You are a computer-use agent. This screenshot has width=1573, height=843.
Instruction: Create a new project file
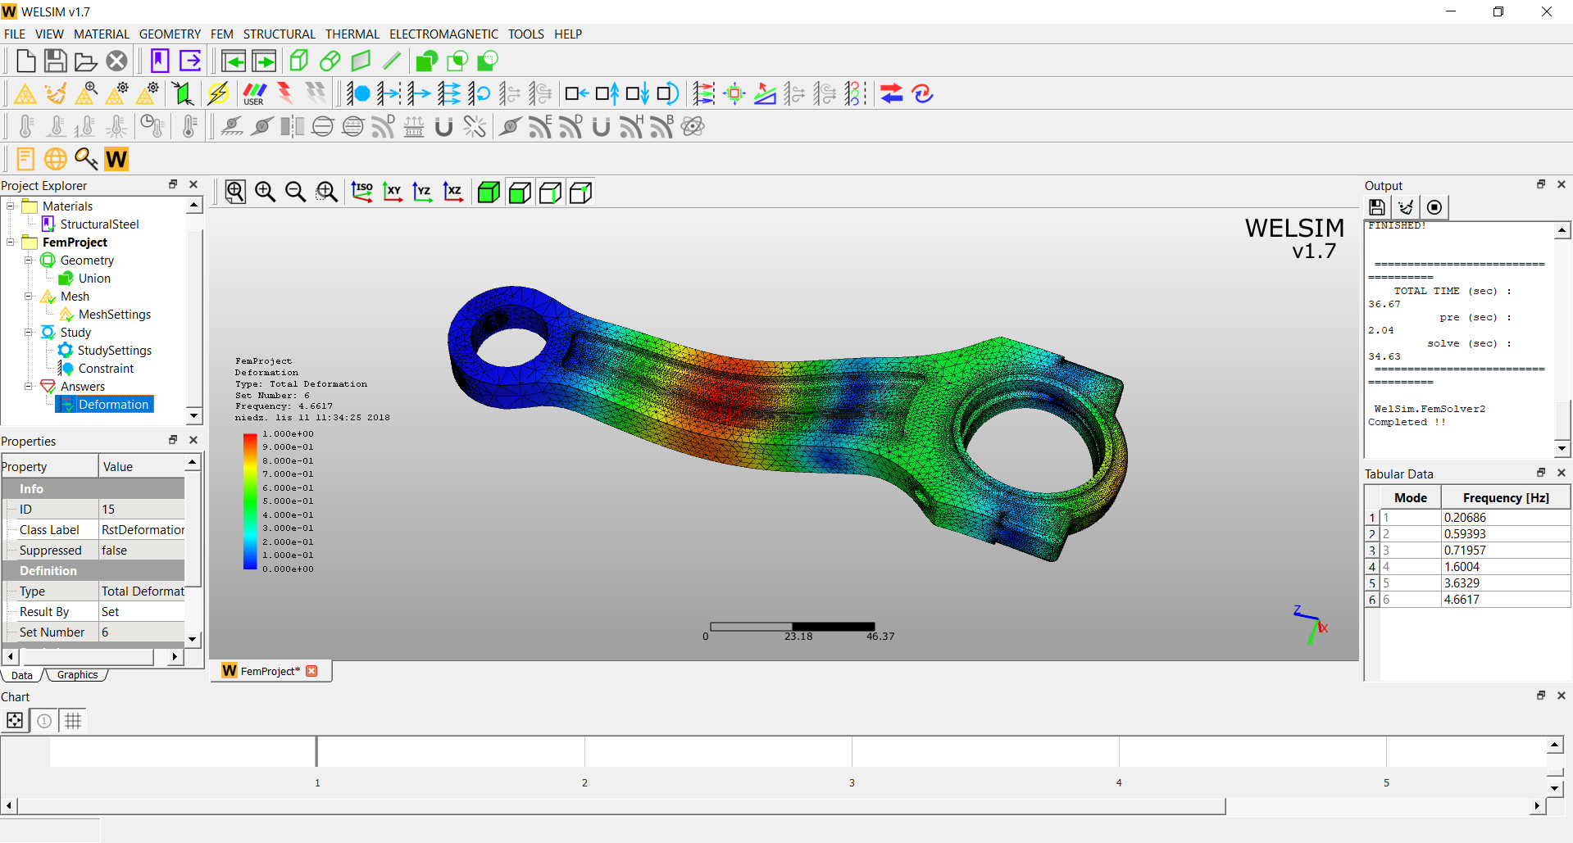(26, 61)
